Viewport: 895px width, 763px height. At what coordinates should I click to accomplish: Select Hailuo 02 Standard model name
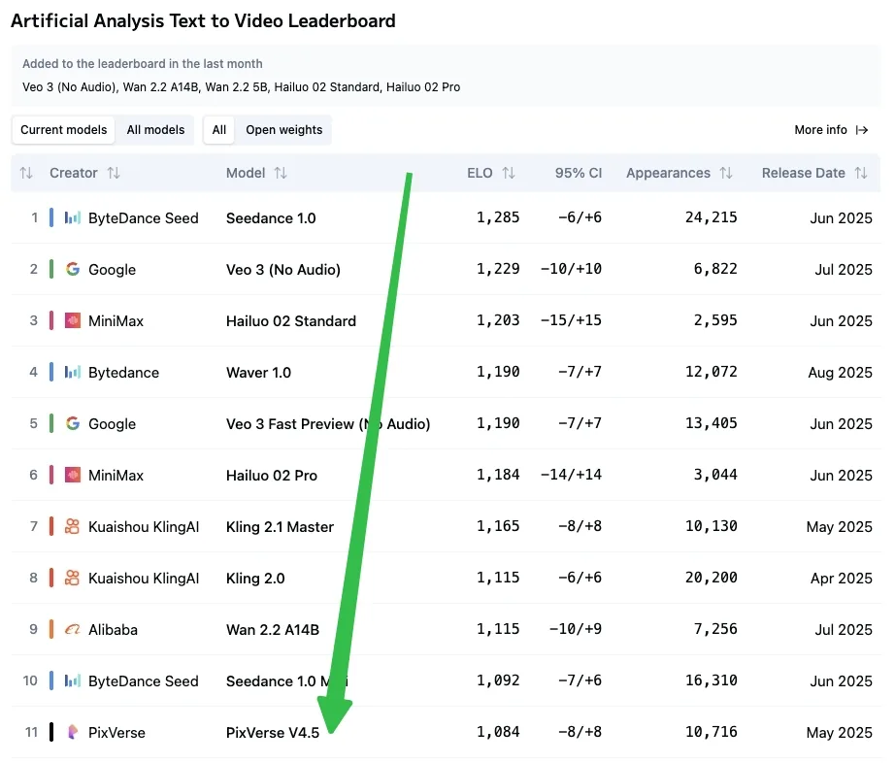(291, 320)
